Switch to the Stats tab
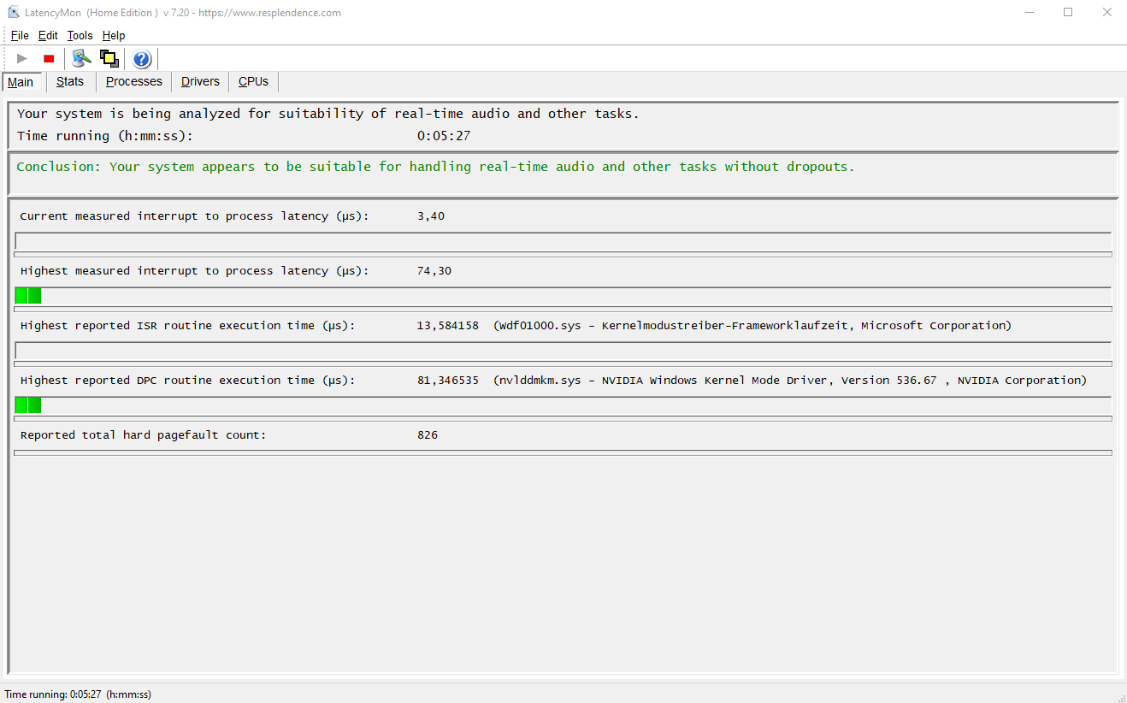 point(70,81)
